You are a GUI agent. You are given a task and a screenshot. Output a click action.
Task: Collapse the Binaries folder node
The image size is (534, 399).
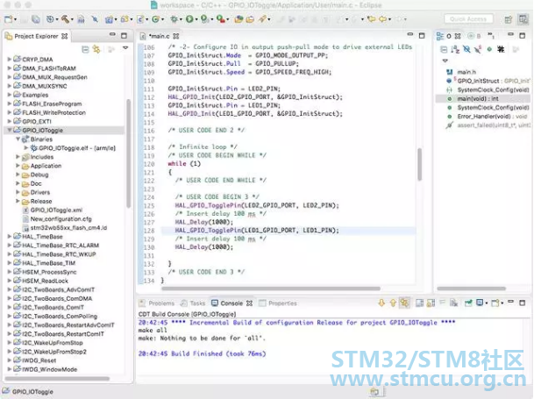[18, 139]
